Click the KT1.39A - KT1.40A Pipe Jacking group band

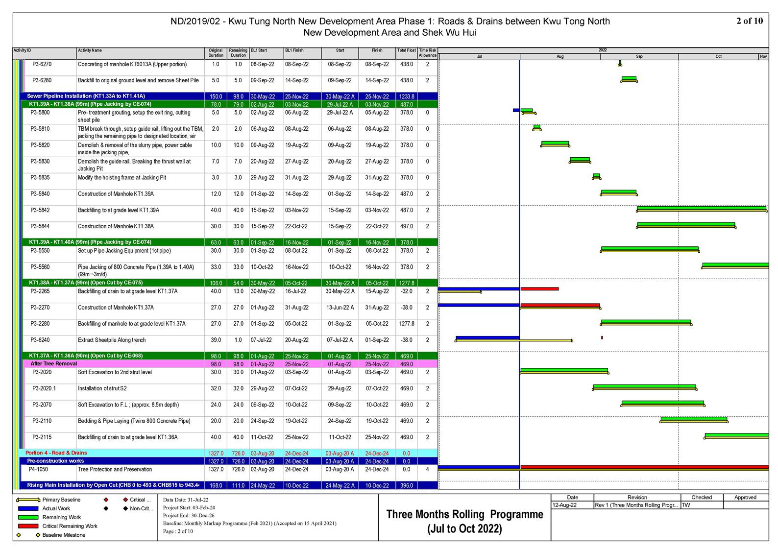click(x=229, y=242)
